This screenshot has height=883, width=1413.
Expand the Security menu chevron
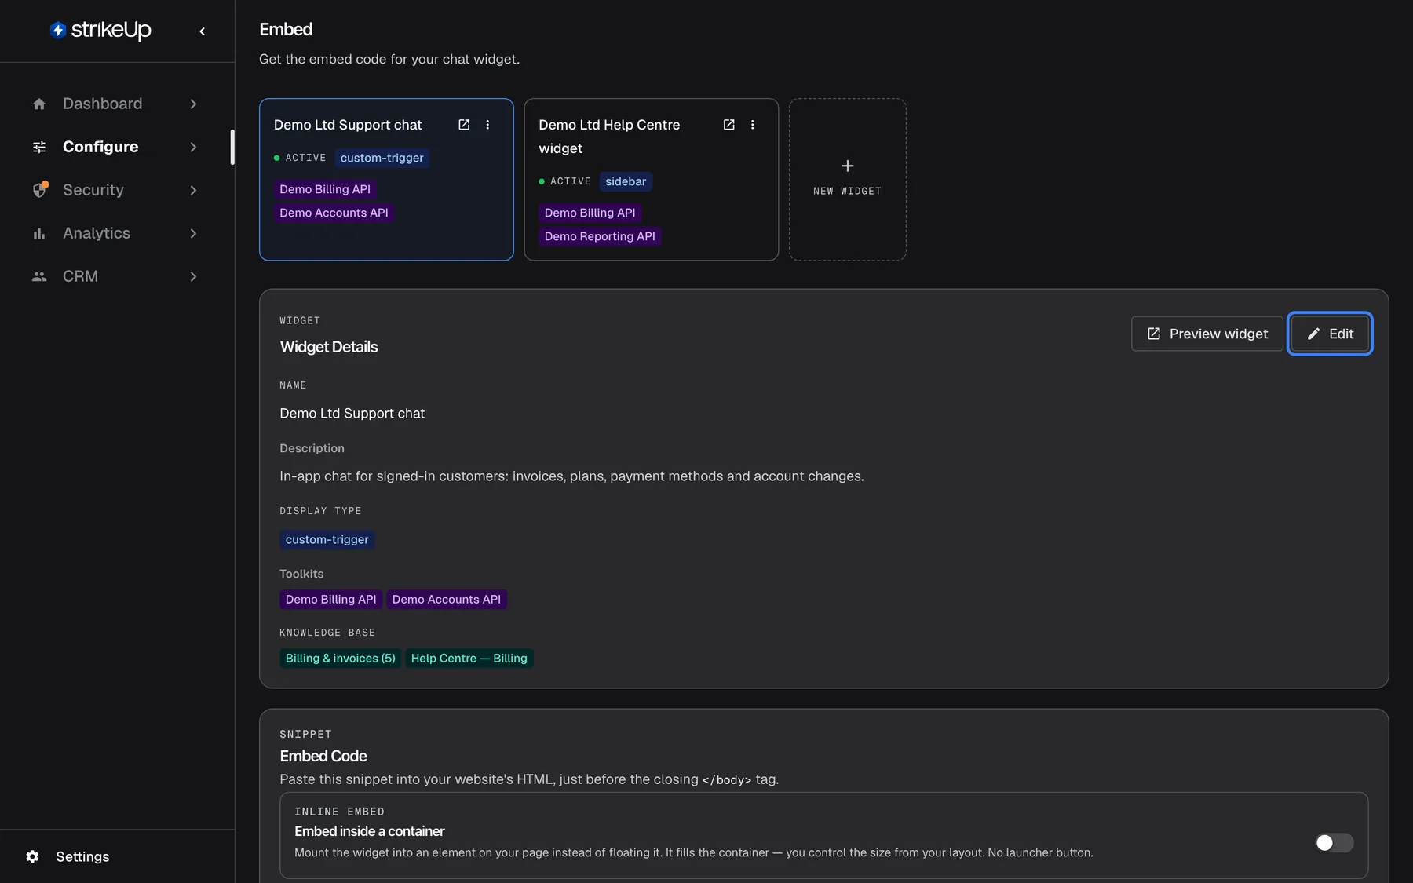point(193,190)
